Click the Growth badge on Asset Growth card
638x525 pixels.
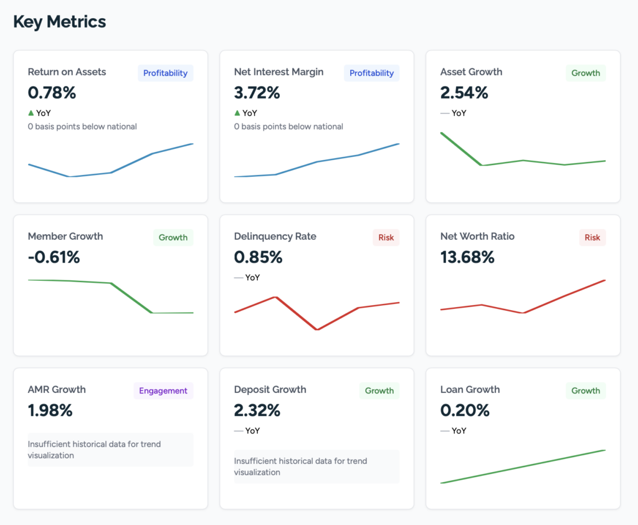(x=586, y=73)
